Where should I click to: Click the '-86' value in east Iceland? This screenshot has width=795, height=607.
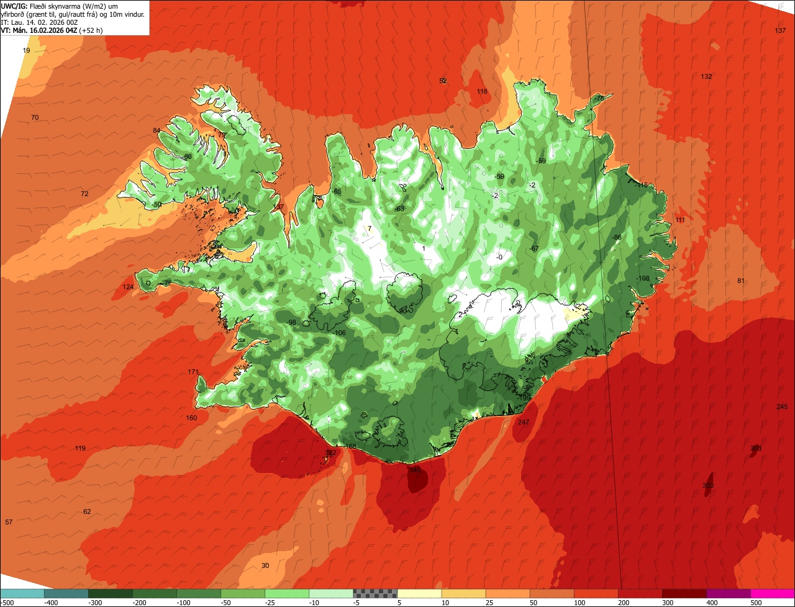617,237
